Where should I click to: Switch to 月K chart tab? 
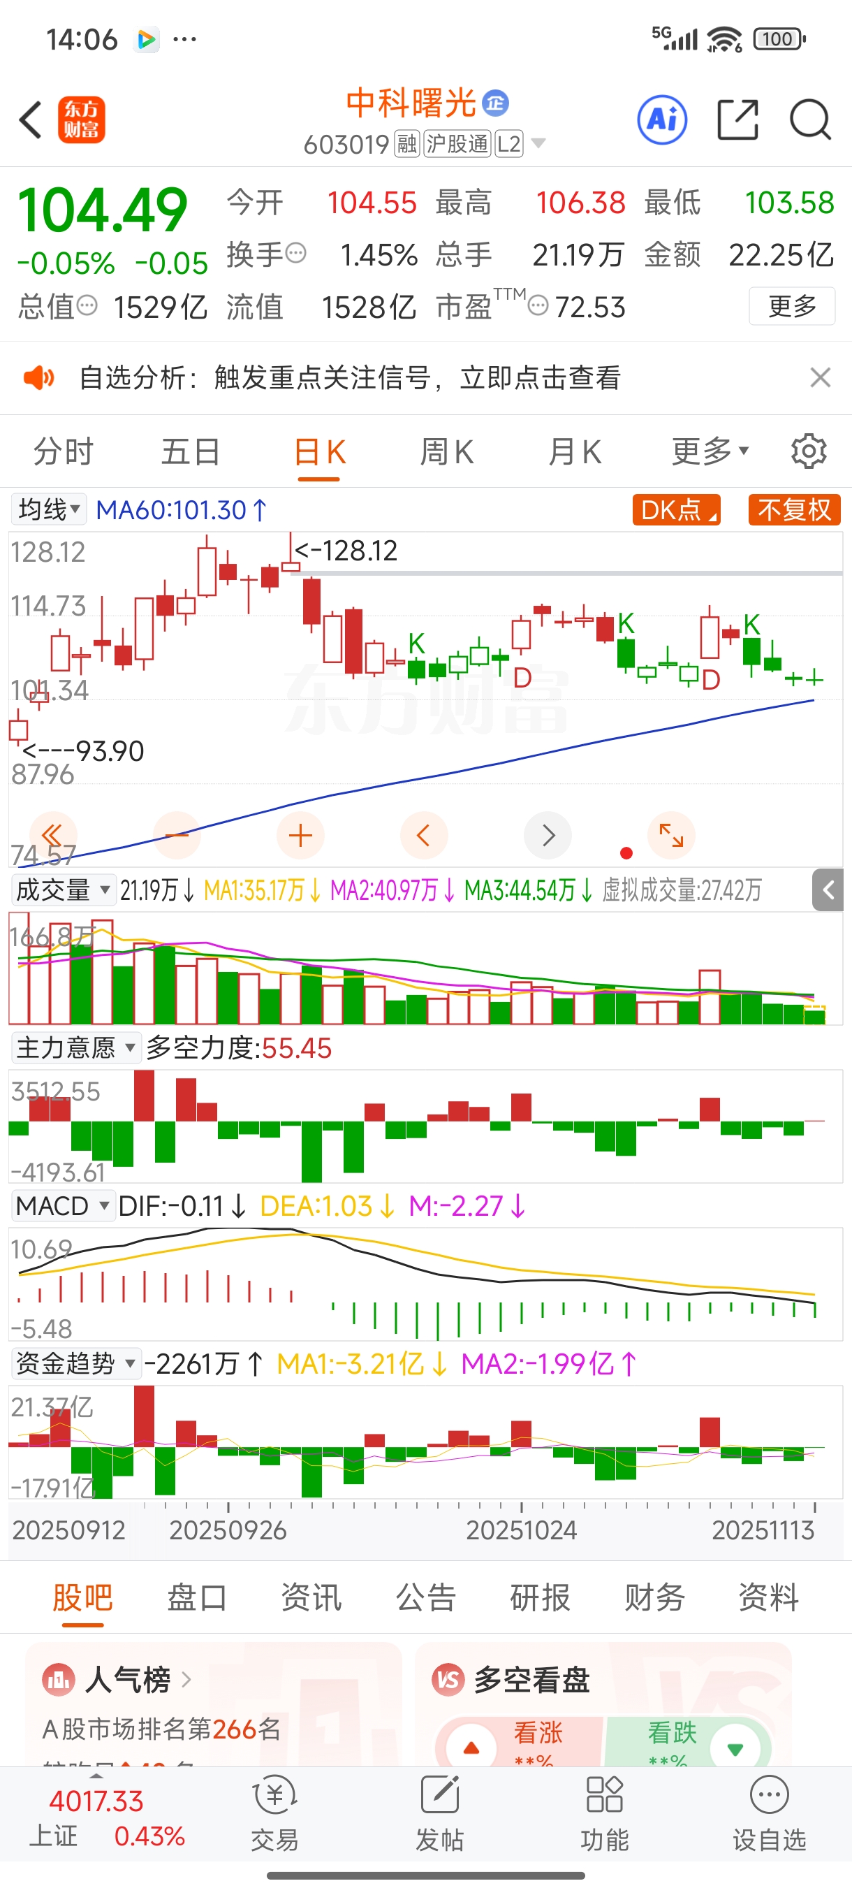[575, 451]
